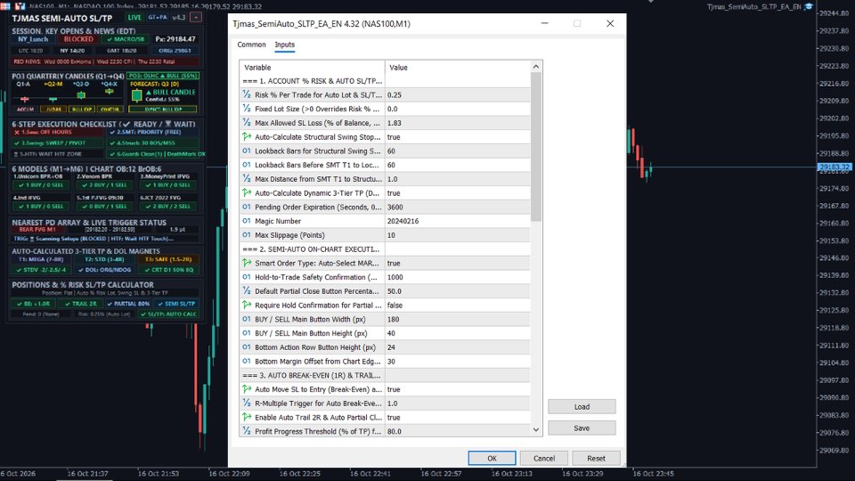This screenshot has width=855, height=481.
Task: Click the boolean icon for Require Hold Confirmation for Partial
Action: tap(247, 306)
